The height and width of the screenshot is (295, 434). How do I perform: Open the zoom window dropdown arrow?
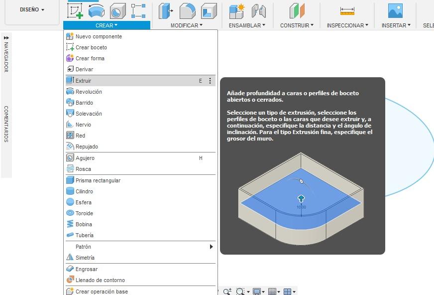(x=248, y=292)
